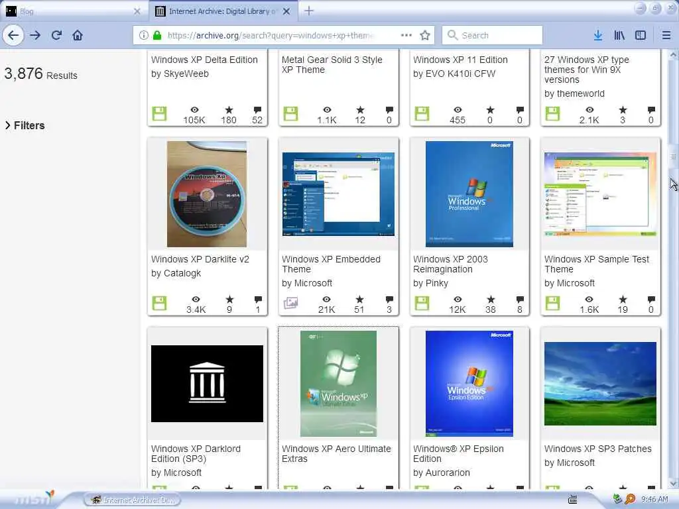Click software icon on Metal Gear Solid 3 theme
Screen dimensions: 679x509
(x=290, y=113)
